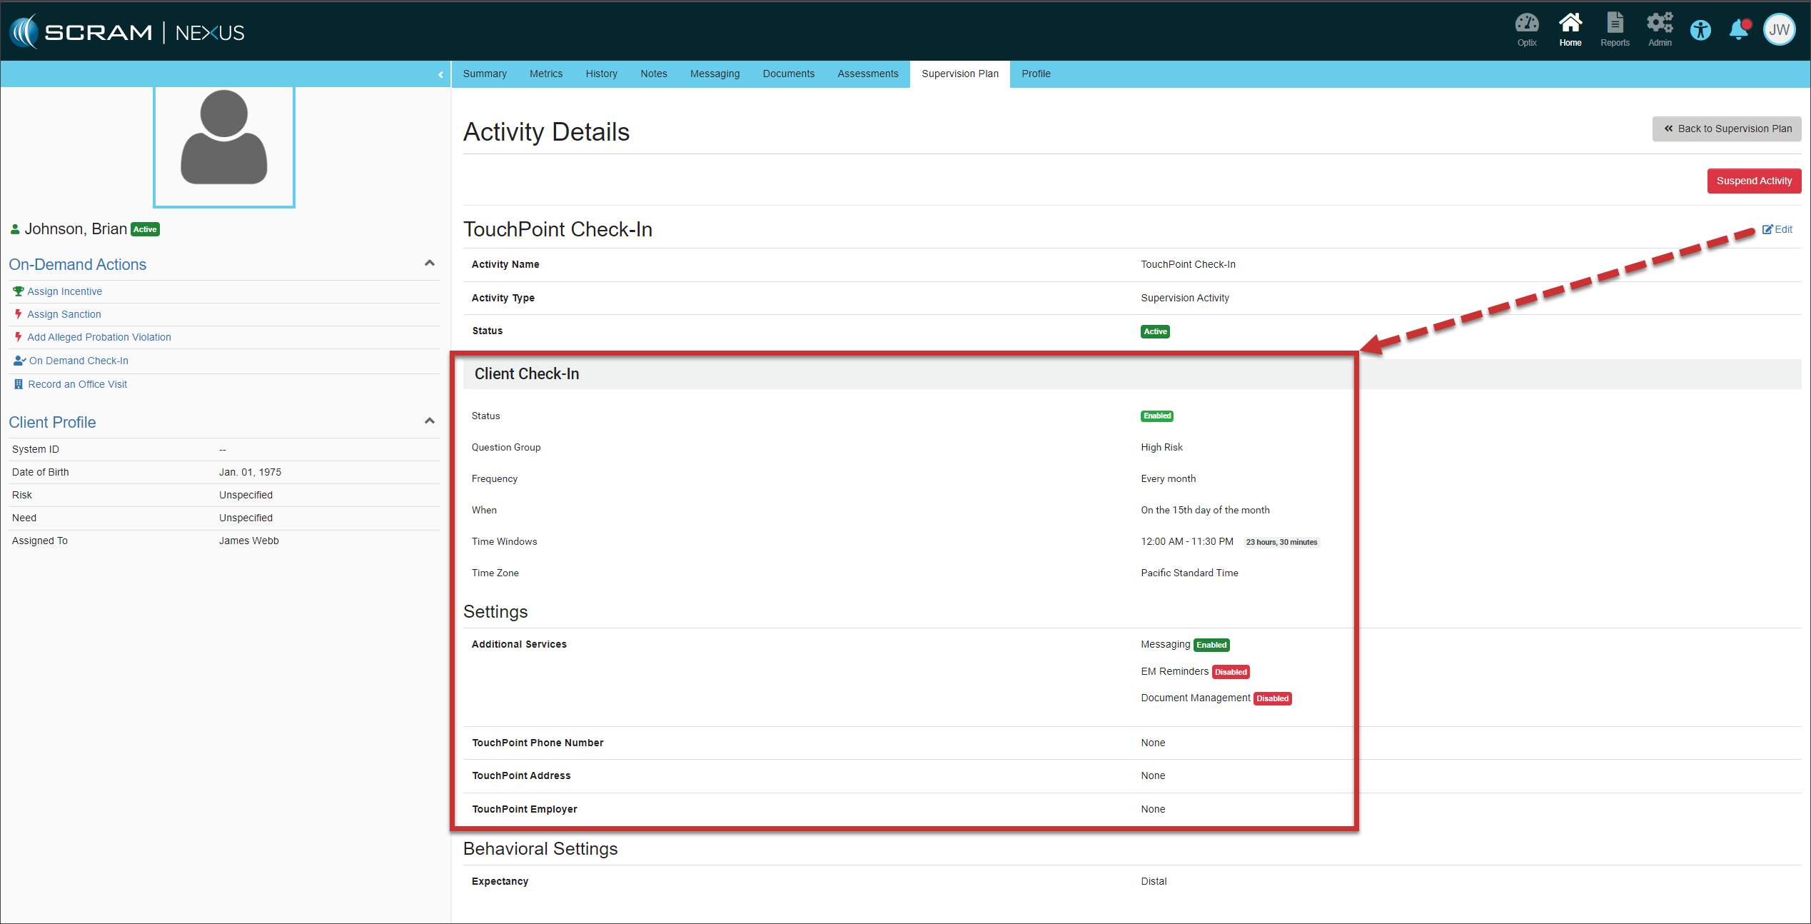Viewport: 1811px width, 924px height.
Task: Select Assign Incentive action
Action: pos(64,291)
